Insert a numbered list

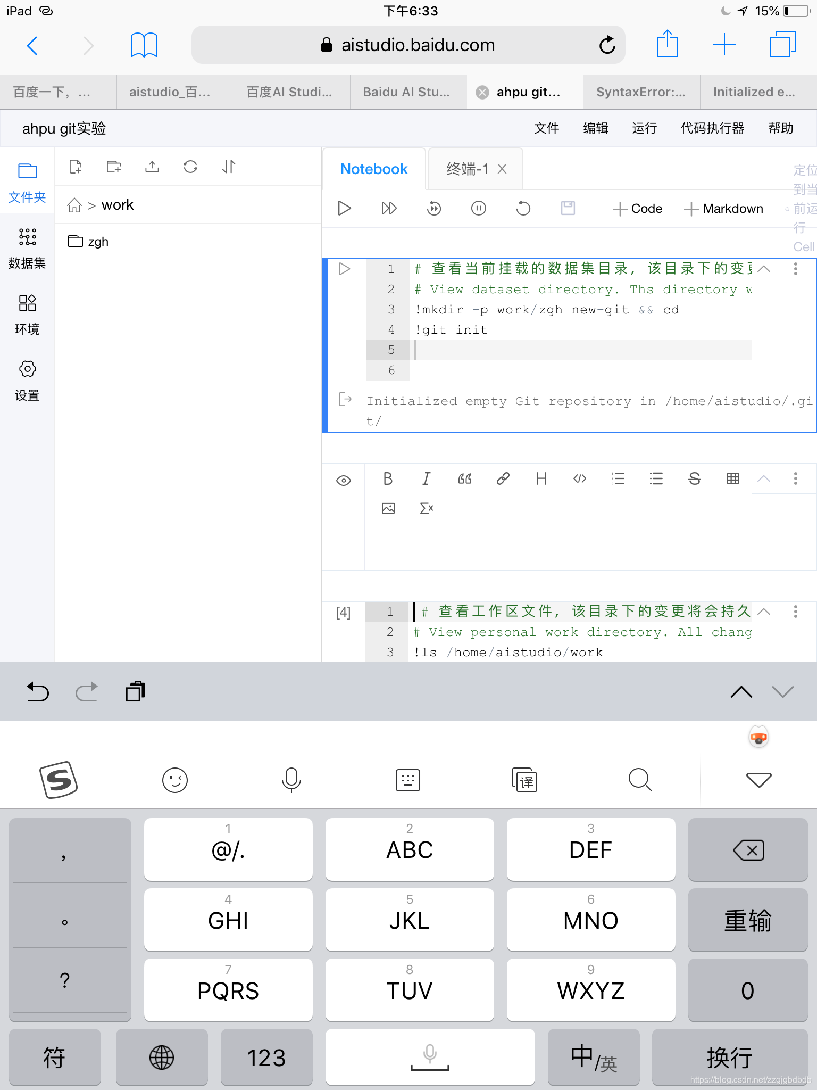618,479
